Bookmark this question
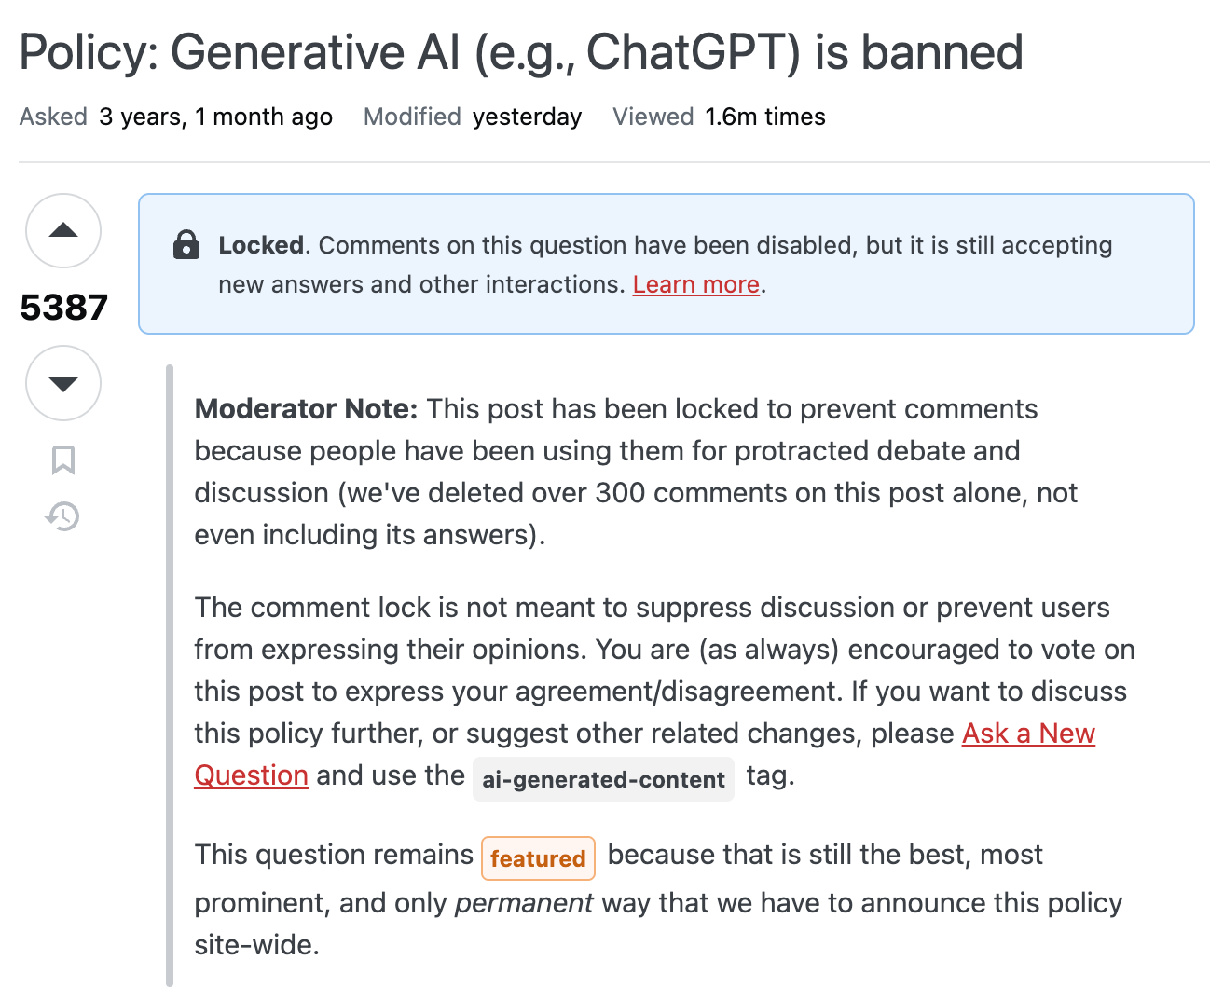Viewport: 1210px width, 1001px height. coord(63,459)
